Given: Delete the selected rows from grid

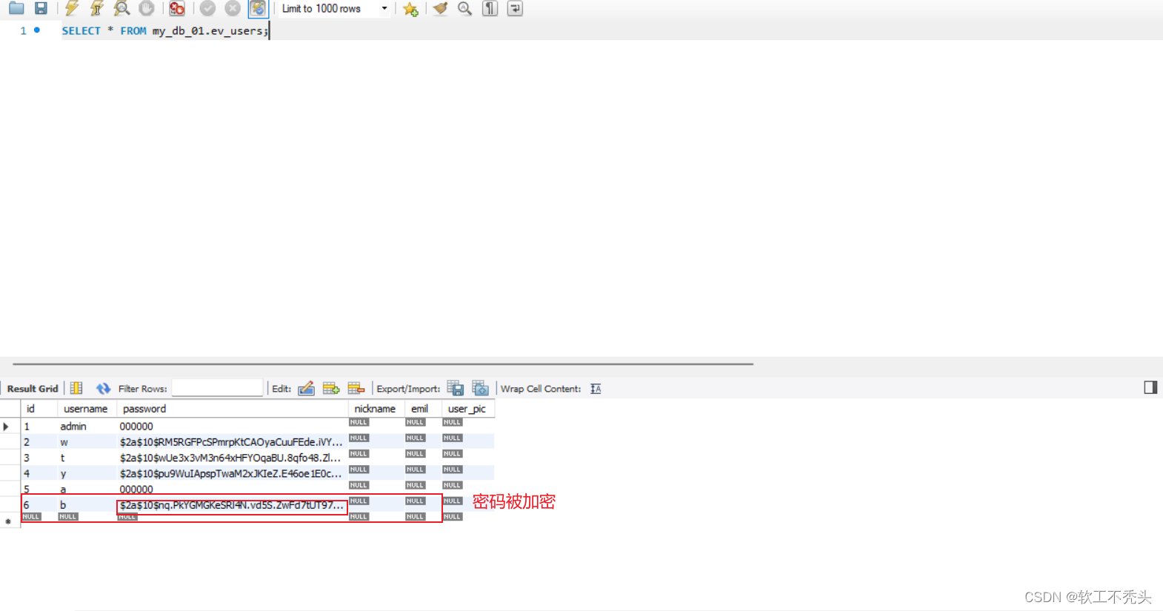Looking at the screenshot, I should click(x=356, y=388).
